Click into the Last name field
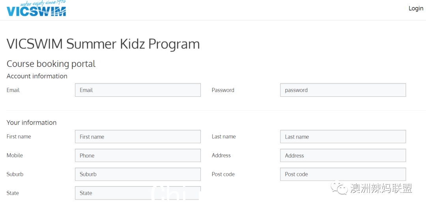Image resolution: width=426 pixels, height=207 pixels. tap(343, 137)
